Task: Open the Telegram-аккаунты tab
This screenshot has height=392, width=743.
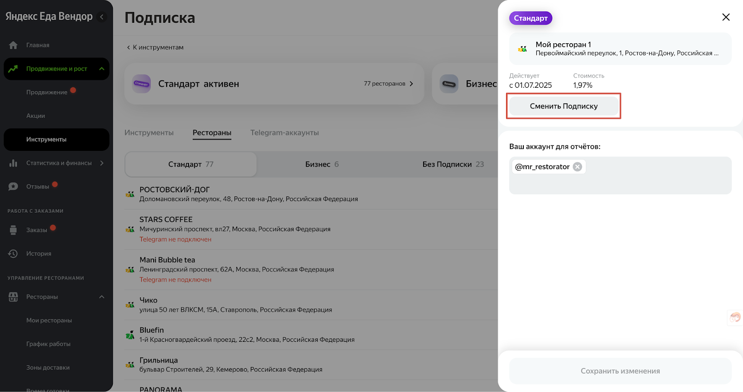Action: tap(284, 133)
